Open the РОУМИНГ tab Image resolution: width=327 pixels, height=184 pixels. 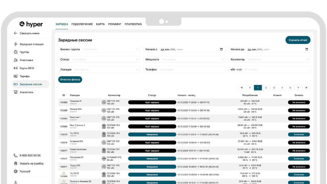coord(114,24)
